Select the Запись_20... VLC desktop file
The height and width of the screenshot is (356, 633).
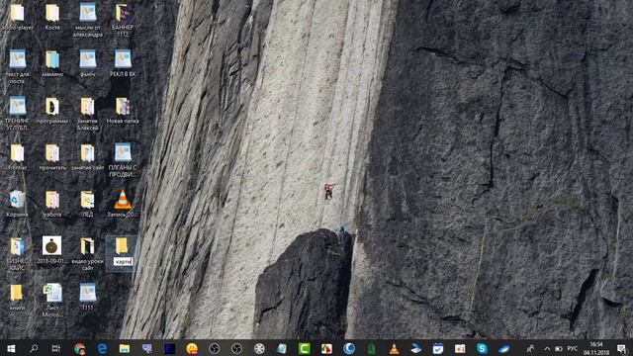pyautogui.click(x=123, y=205)
